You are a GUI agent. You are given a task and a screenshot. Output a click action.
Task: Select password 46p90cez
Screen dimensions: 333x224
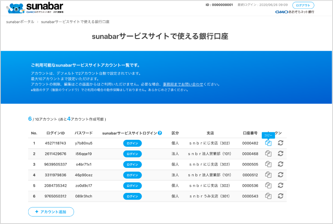[x=84, y=175]
